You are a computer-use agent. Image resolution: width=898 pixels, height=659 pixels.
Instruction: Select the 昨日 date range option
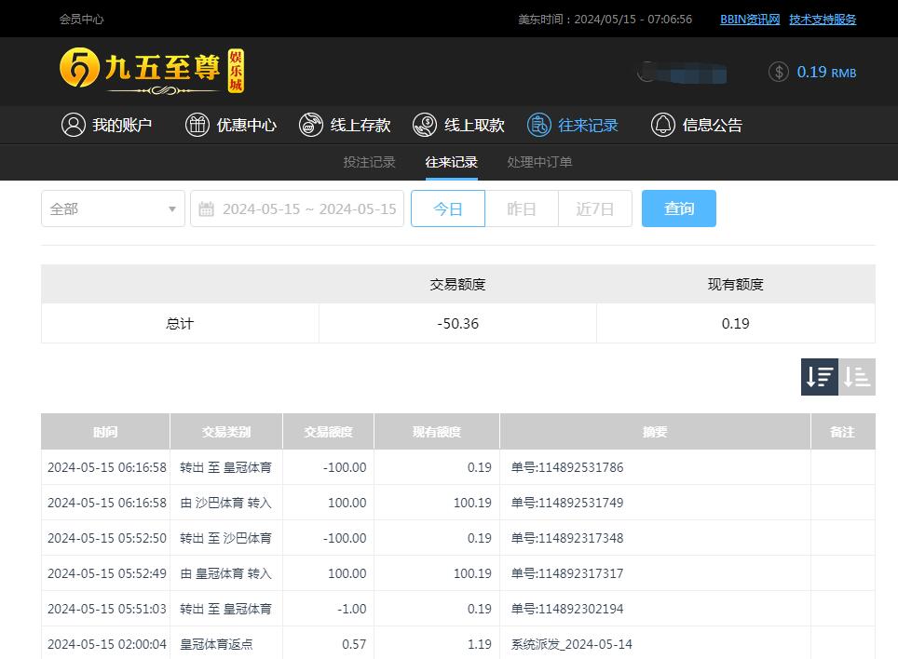pos(522,208)
